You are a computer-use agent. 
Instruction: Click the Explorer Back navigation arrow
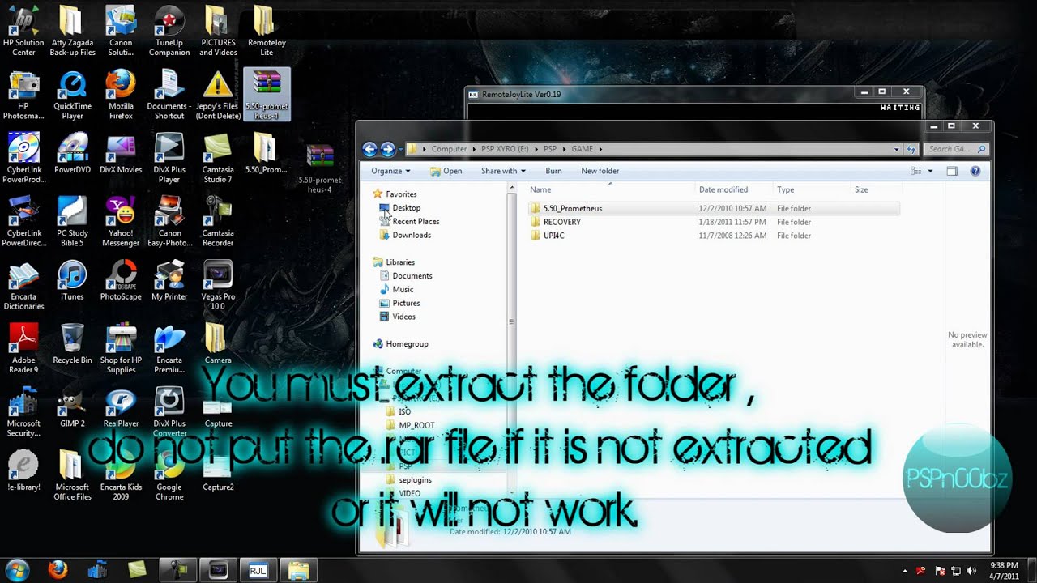coord(370,149)
